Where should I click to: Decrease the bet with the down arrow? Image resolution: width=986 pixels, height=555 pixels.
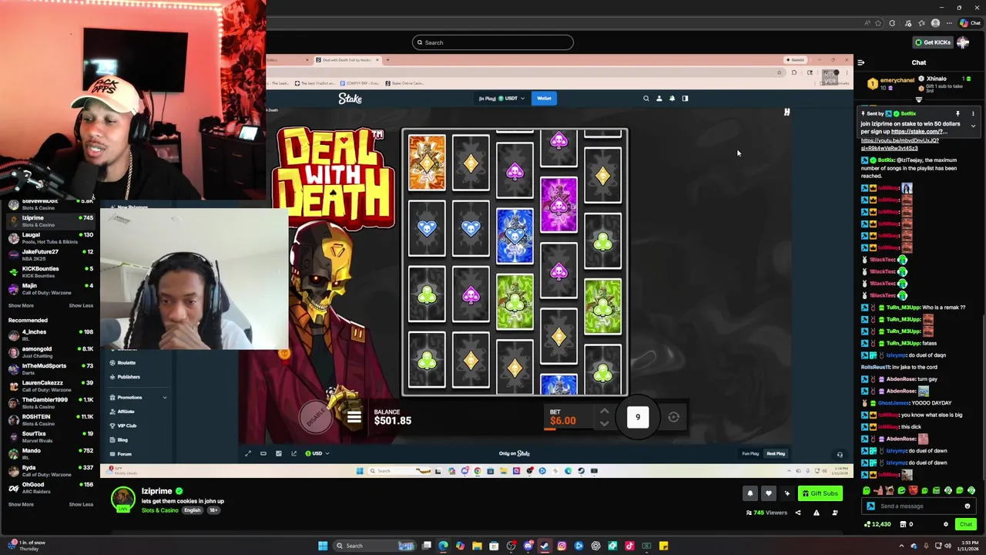click(x=604, y=423)
